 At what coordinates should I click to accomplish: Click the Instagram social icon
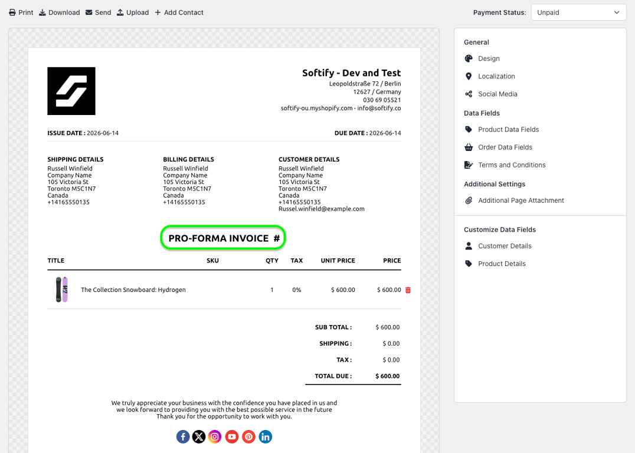[215, 436]
